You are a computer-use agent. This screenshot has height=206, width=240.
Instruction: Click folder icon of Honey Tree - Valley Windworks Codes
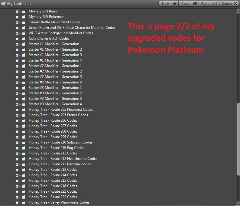(23, 203)
